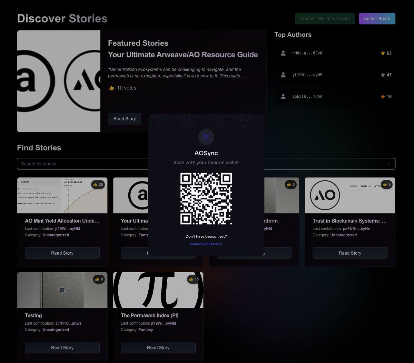Open the AO Mint Yield Allocation thumbnail

(62, 195)
